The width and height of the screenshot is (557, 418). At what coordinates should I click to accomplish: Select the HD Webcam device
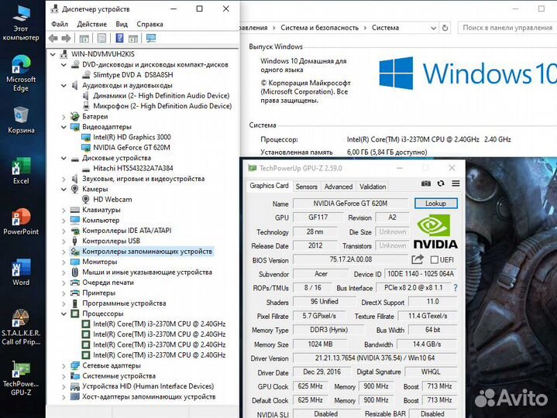(112, 200)
